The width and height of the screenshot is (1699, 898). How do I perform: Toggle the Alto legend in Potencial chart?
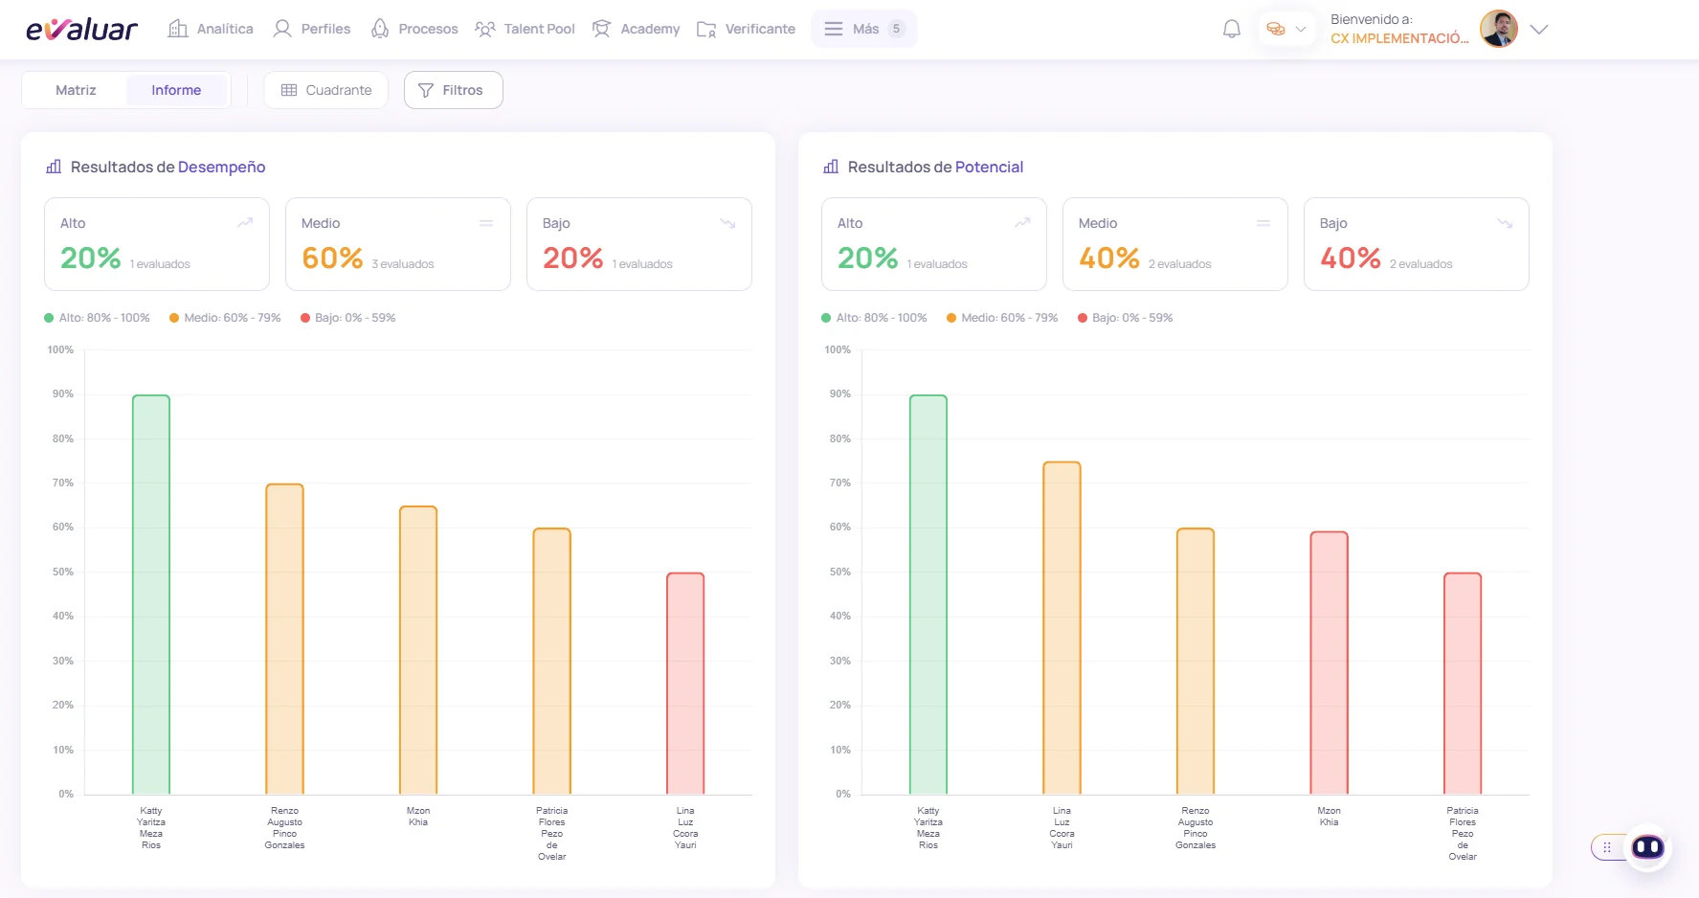pos(875,318)
